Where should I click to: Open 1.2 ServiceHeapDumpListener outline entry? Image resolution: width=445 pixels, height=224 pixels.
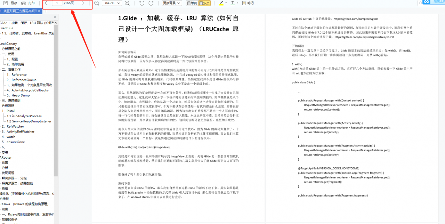[x=29, y=121]
